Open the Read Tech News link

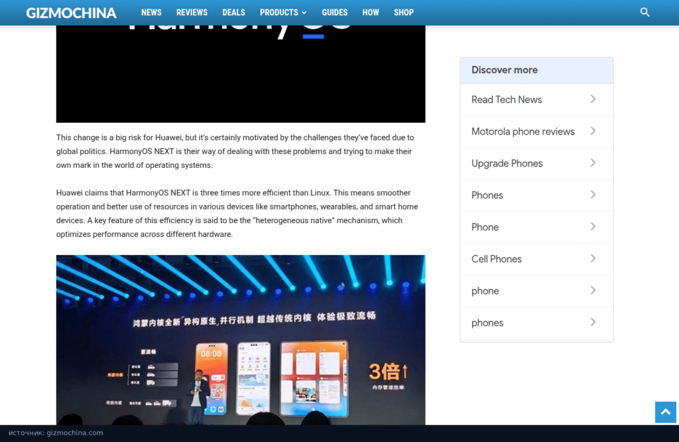(x=536, y=100)
